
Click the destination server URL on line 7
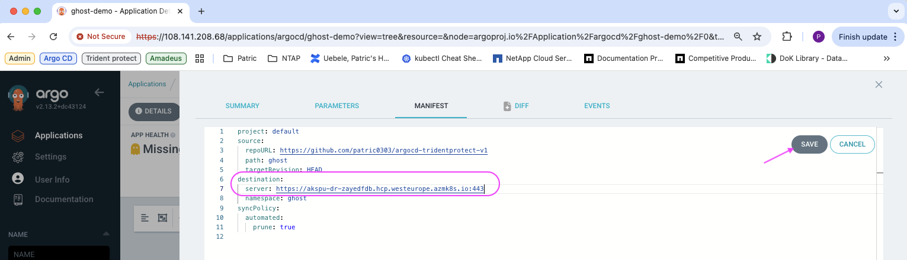(380, 188)
